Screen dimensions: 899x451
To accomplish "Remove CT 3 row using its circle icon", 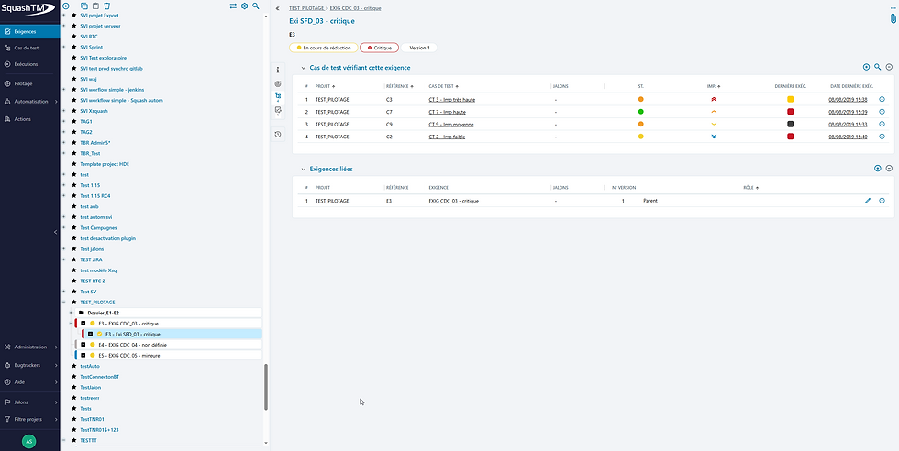I will coord(882,99).
